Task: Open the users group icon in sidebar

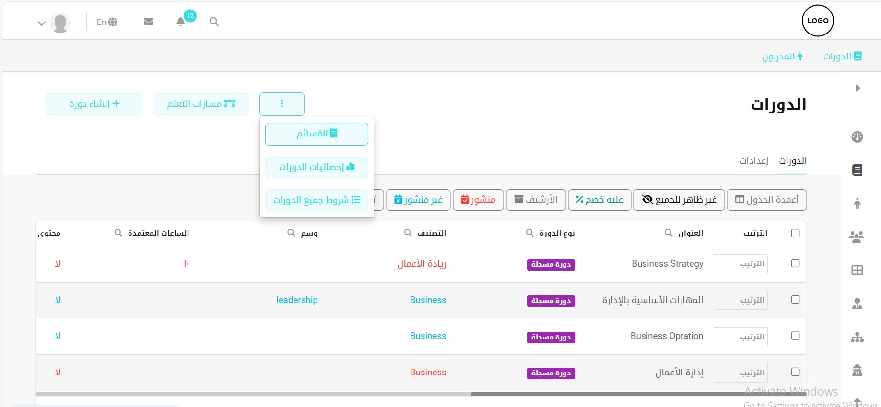Action: pyautogui.click(x=857, y=237)
